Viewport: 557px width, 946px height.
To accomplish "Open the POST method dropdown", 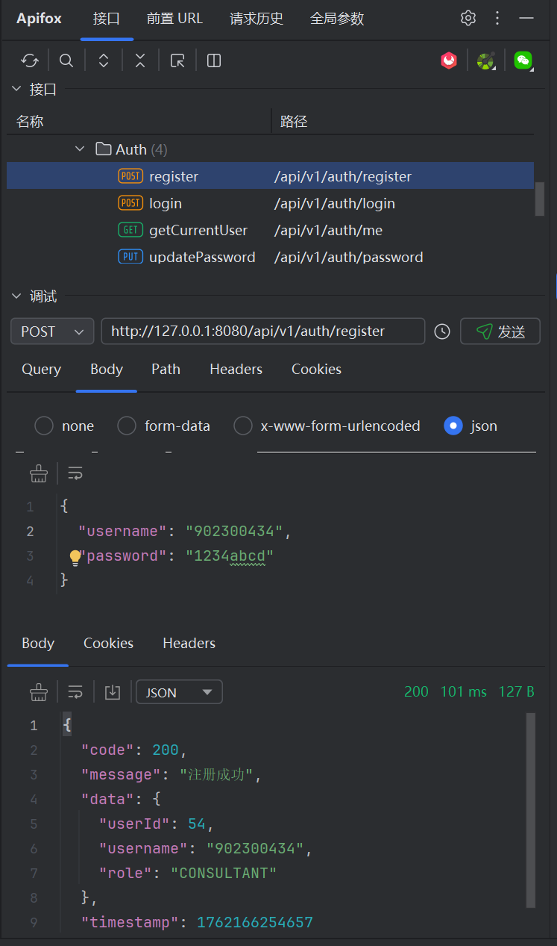I will pos(52,332).
